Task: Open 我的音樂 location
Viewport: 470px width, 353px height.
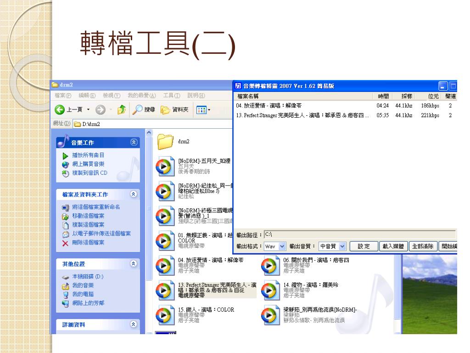Action: click(x=83, y=285)
